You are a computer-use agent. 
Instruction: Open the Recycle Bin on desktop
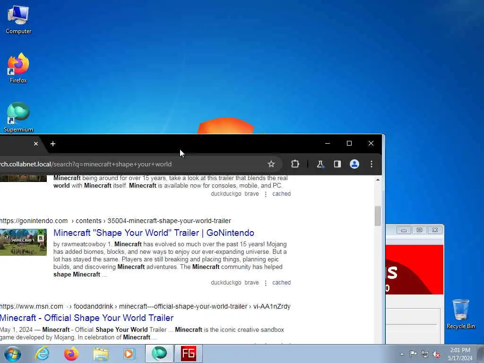tap(460, 314)
